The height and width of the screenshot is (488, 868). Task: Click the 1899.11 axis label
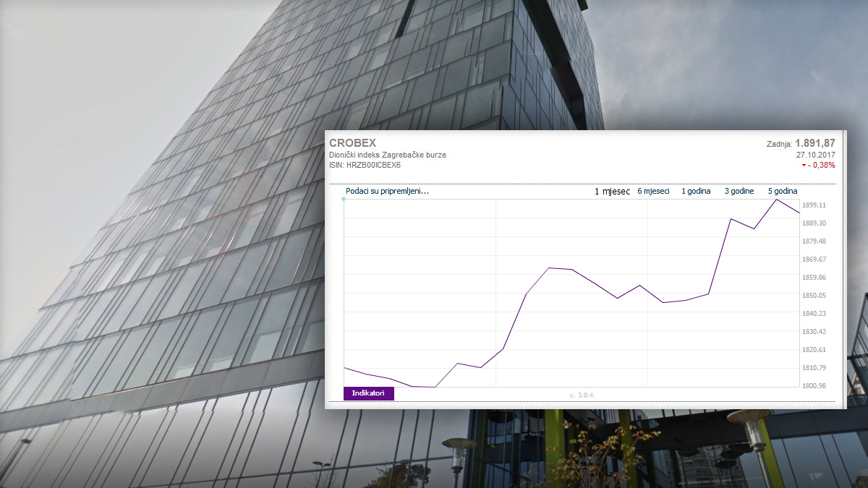click(x=814, y=205)
